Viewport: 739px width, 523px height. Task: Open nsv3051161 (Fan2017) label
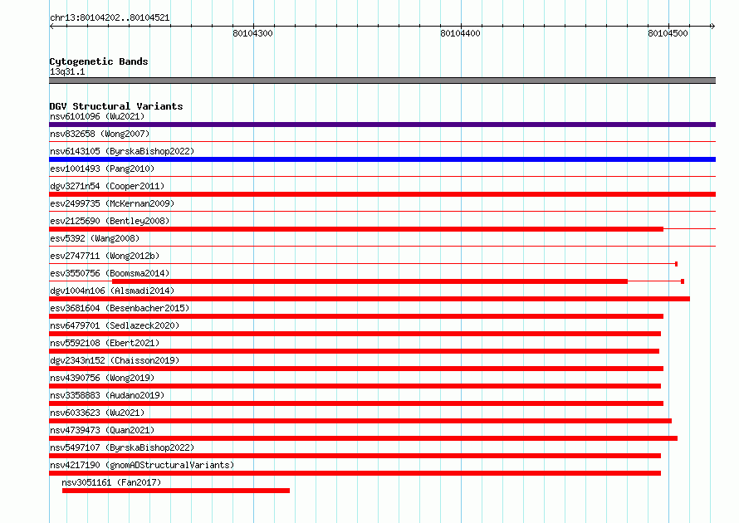111,482
